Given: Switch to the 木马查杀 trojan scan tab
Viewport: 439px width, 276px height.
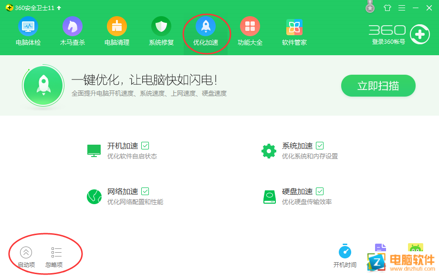Looking at the screenshot, I should 72,31.
